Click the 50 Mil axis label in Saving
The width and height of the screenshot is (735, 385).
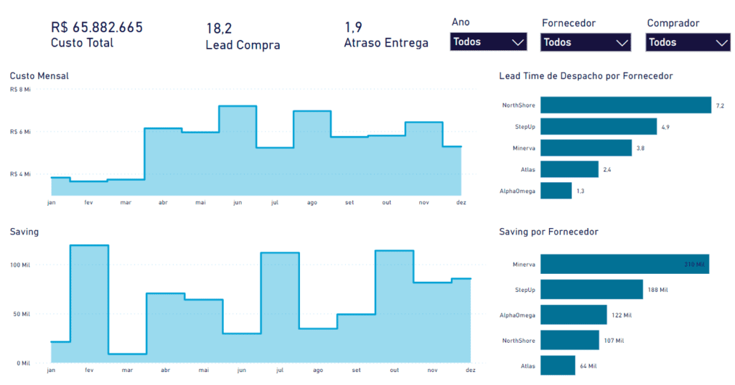coord(21,314)
